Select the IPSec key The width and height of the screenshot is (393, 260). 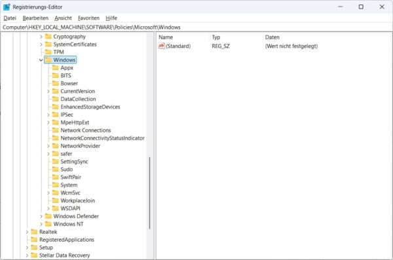click(x=67, y=115)
